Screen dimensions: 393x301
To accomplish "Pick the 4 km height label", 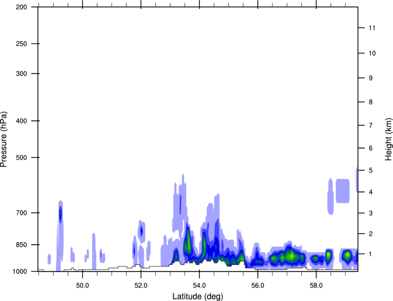I will pyautogui.click(x=371, y=192).
